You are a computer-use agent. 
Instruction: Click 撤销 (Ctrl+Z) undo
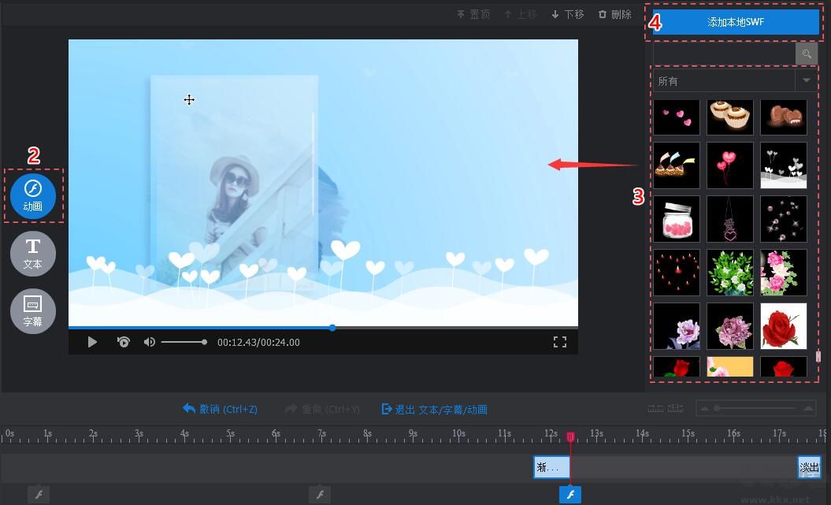click(x=220, y=409)
